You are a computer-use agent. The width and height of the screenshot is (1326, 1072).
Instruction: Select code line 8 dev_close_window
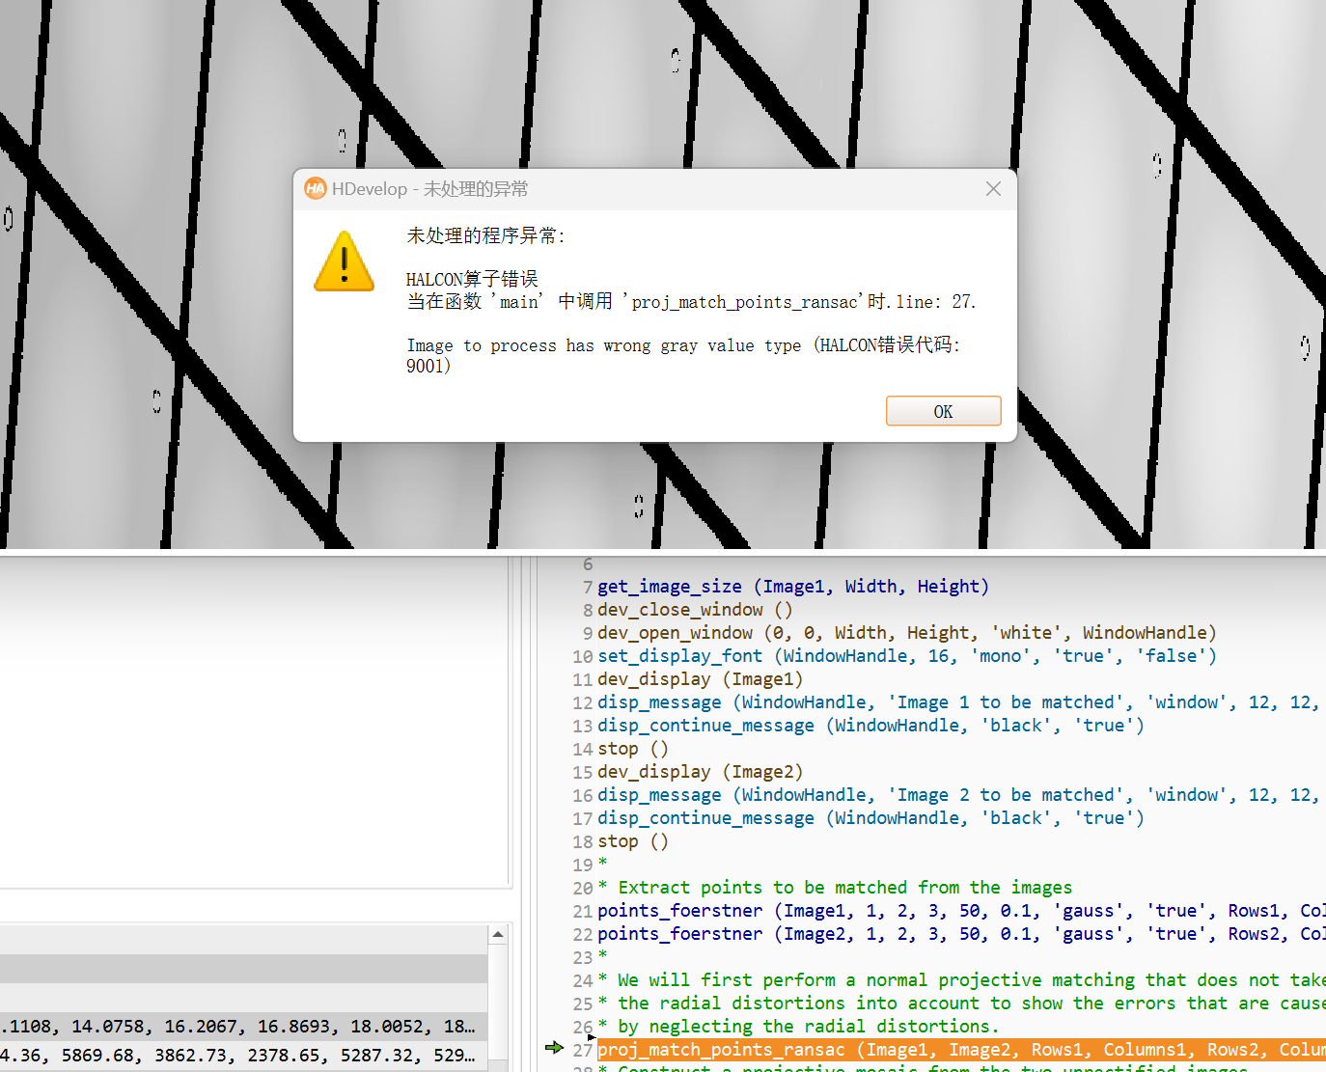695,610
